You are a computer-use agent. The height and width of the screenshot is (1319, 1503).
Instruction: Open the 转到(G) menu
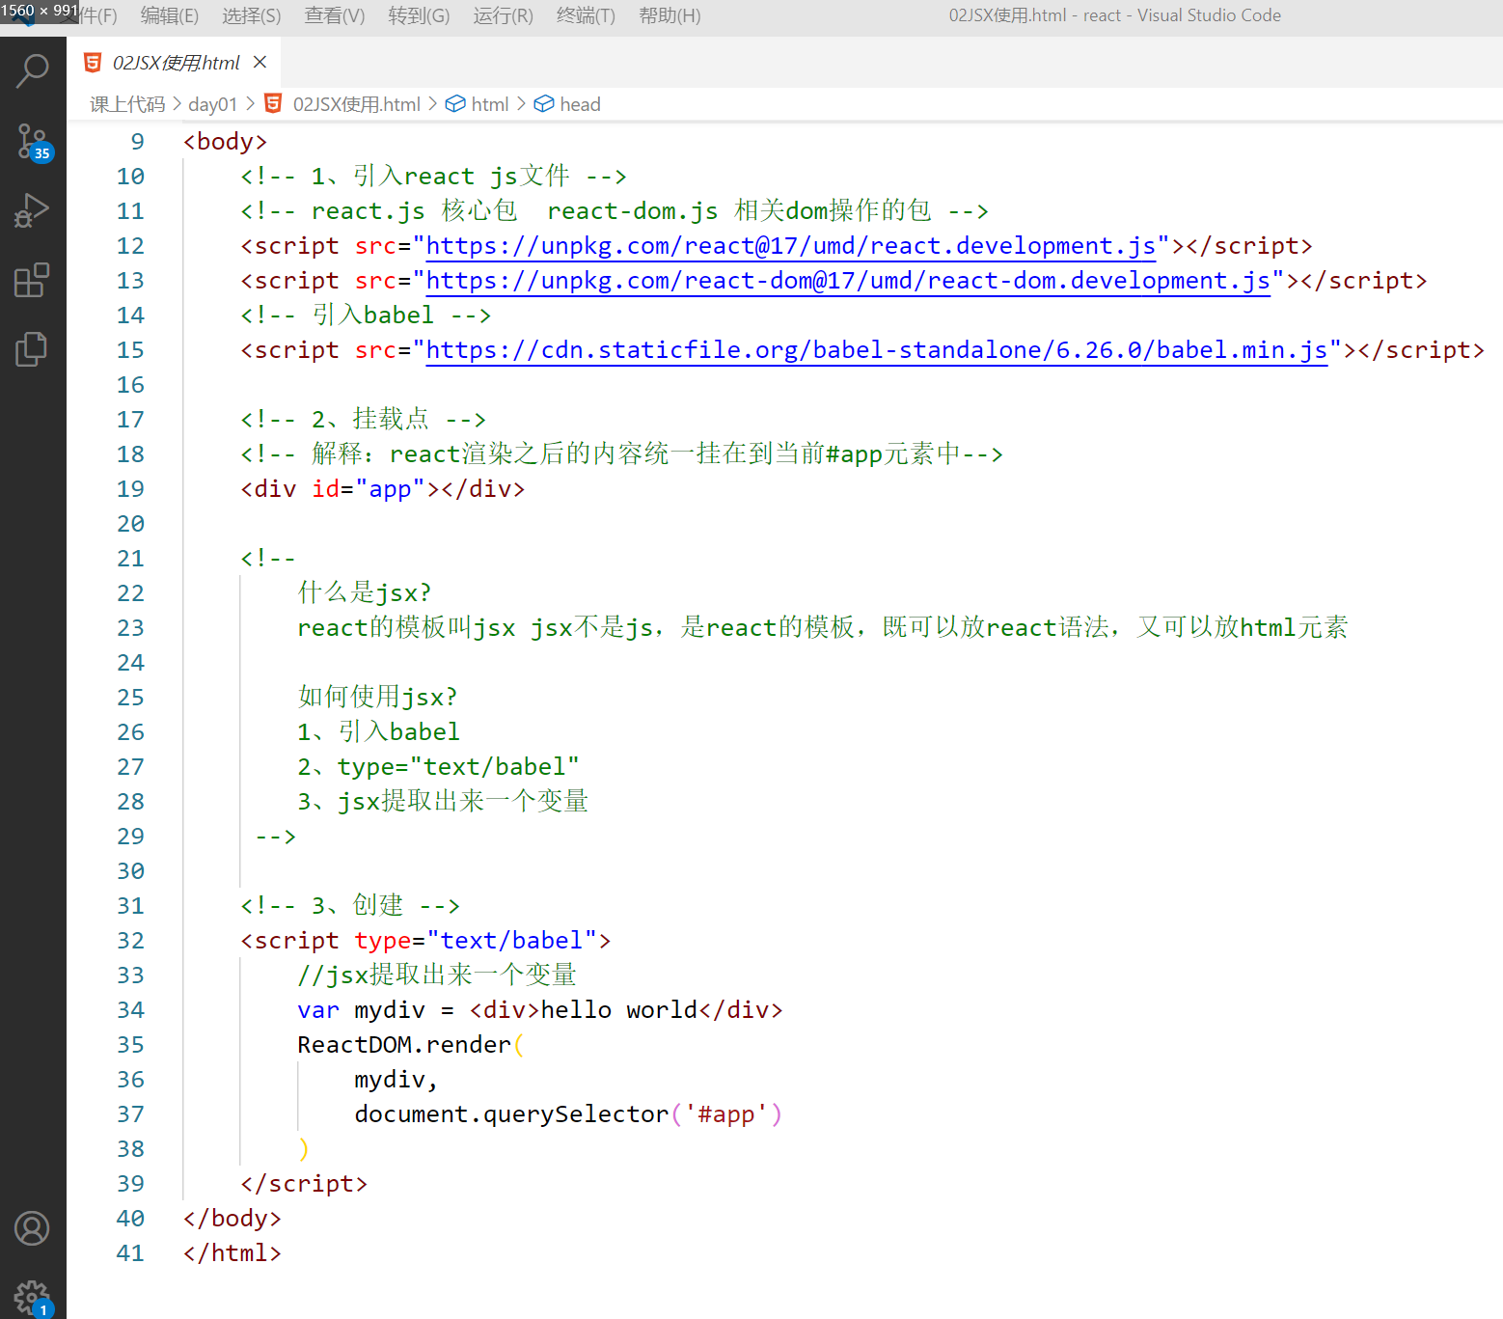point(419,15)
